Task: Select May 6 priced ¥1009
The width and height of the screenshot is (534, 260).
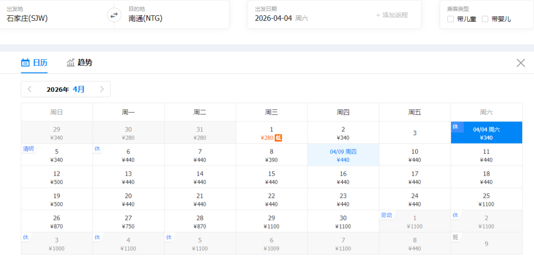Action: [272, 243]
